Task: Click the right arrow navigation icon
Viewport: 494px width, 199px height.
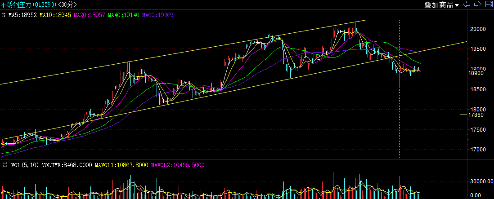Action: 478,4
